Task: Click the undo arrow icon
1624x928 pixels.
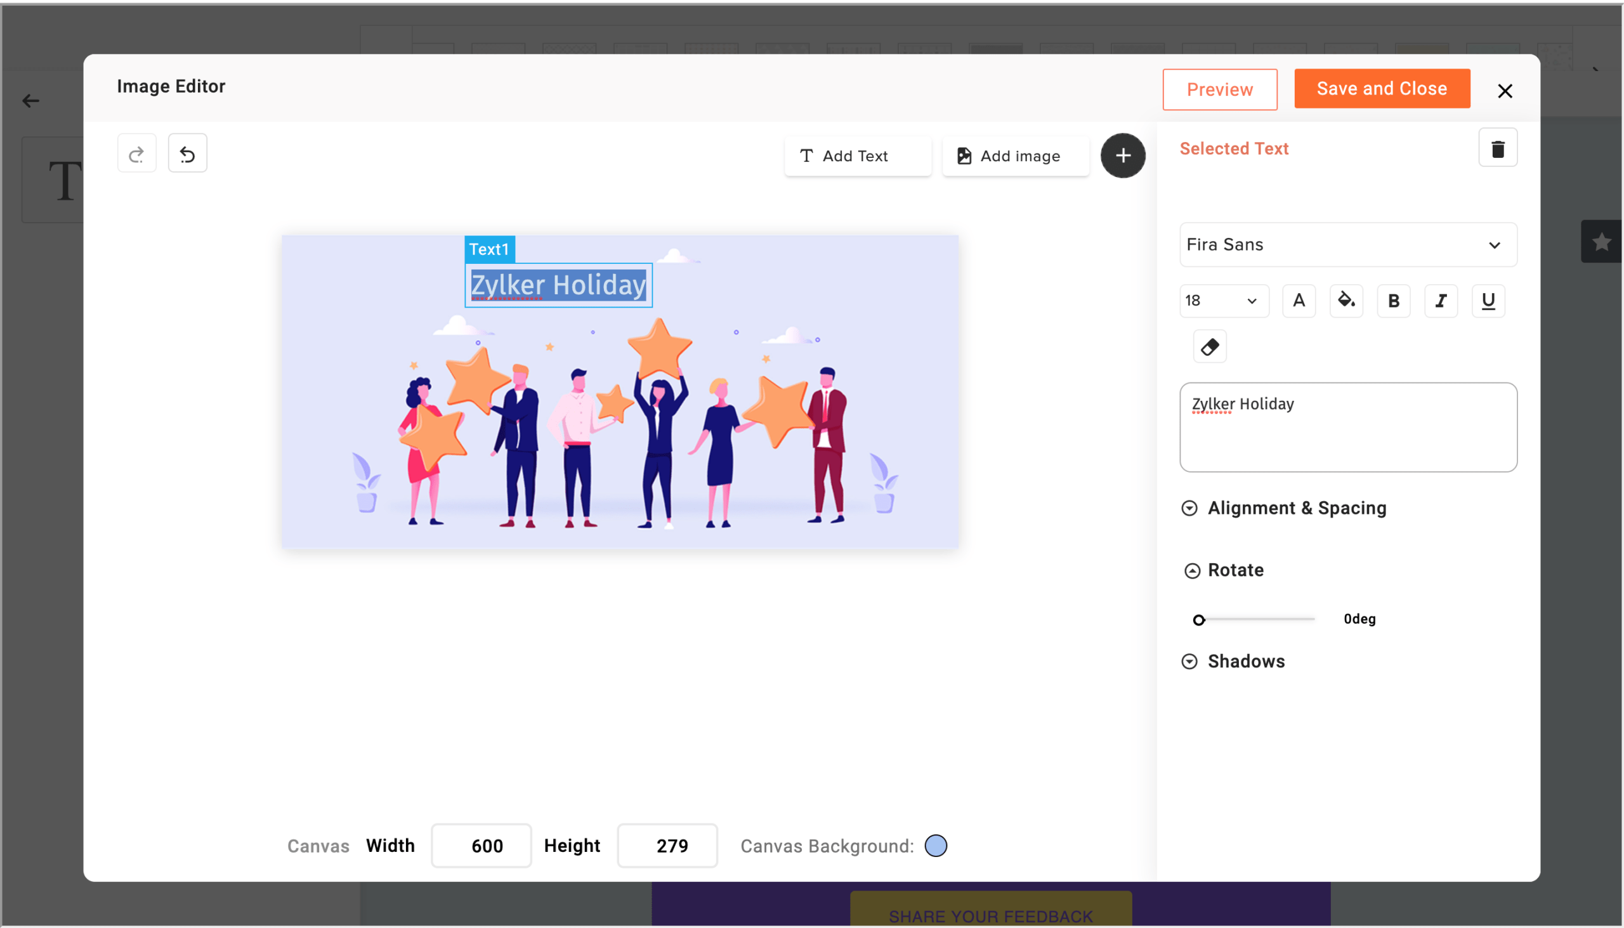Action: click(x=187, y=154)
